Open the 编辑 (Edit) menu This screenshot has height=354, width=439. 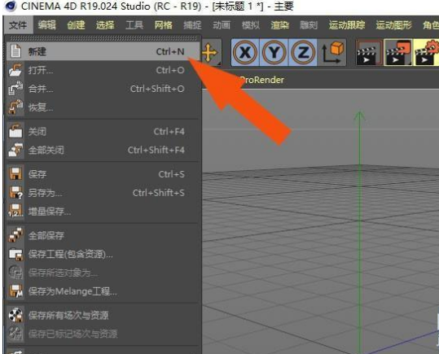pos(46,25)
